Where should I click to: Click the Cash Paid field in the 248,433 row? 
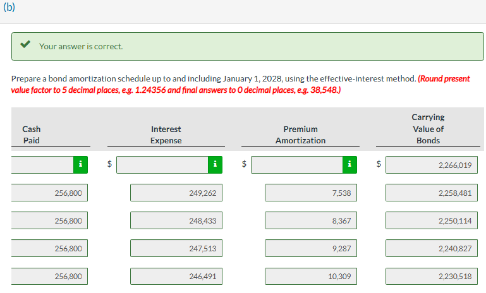[x=49, y=220]
